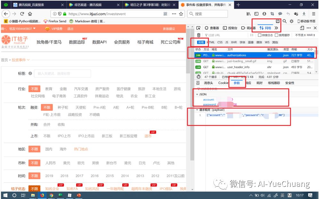Screen dimensions: 320x199
Task: Show the green padlock site security info
Action: pos(65,14)
